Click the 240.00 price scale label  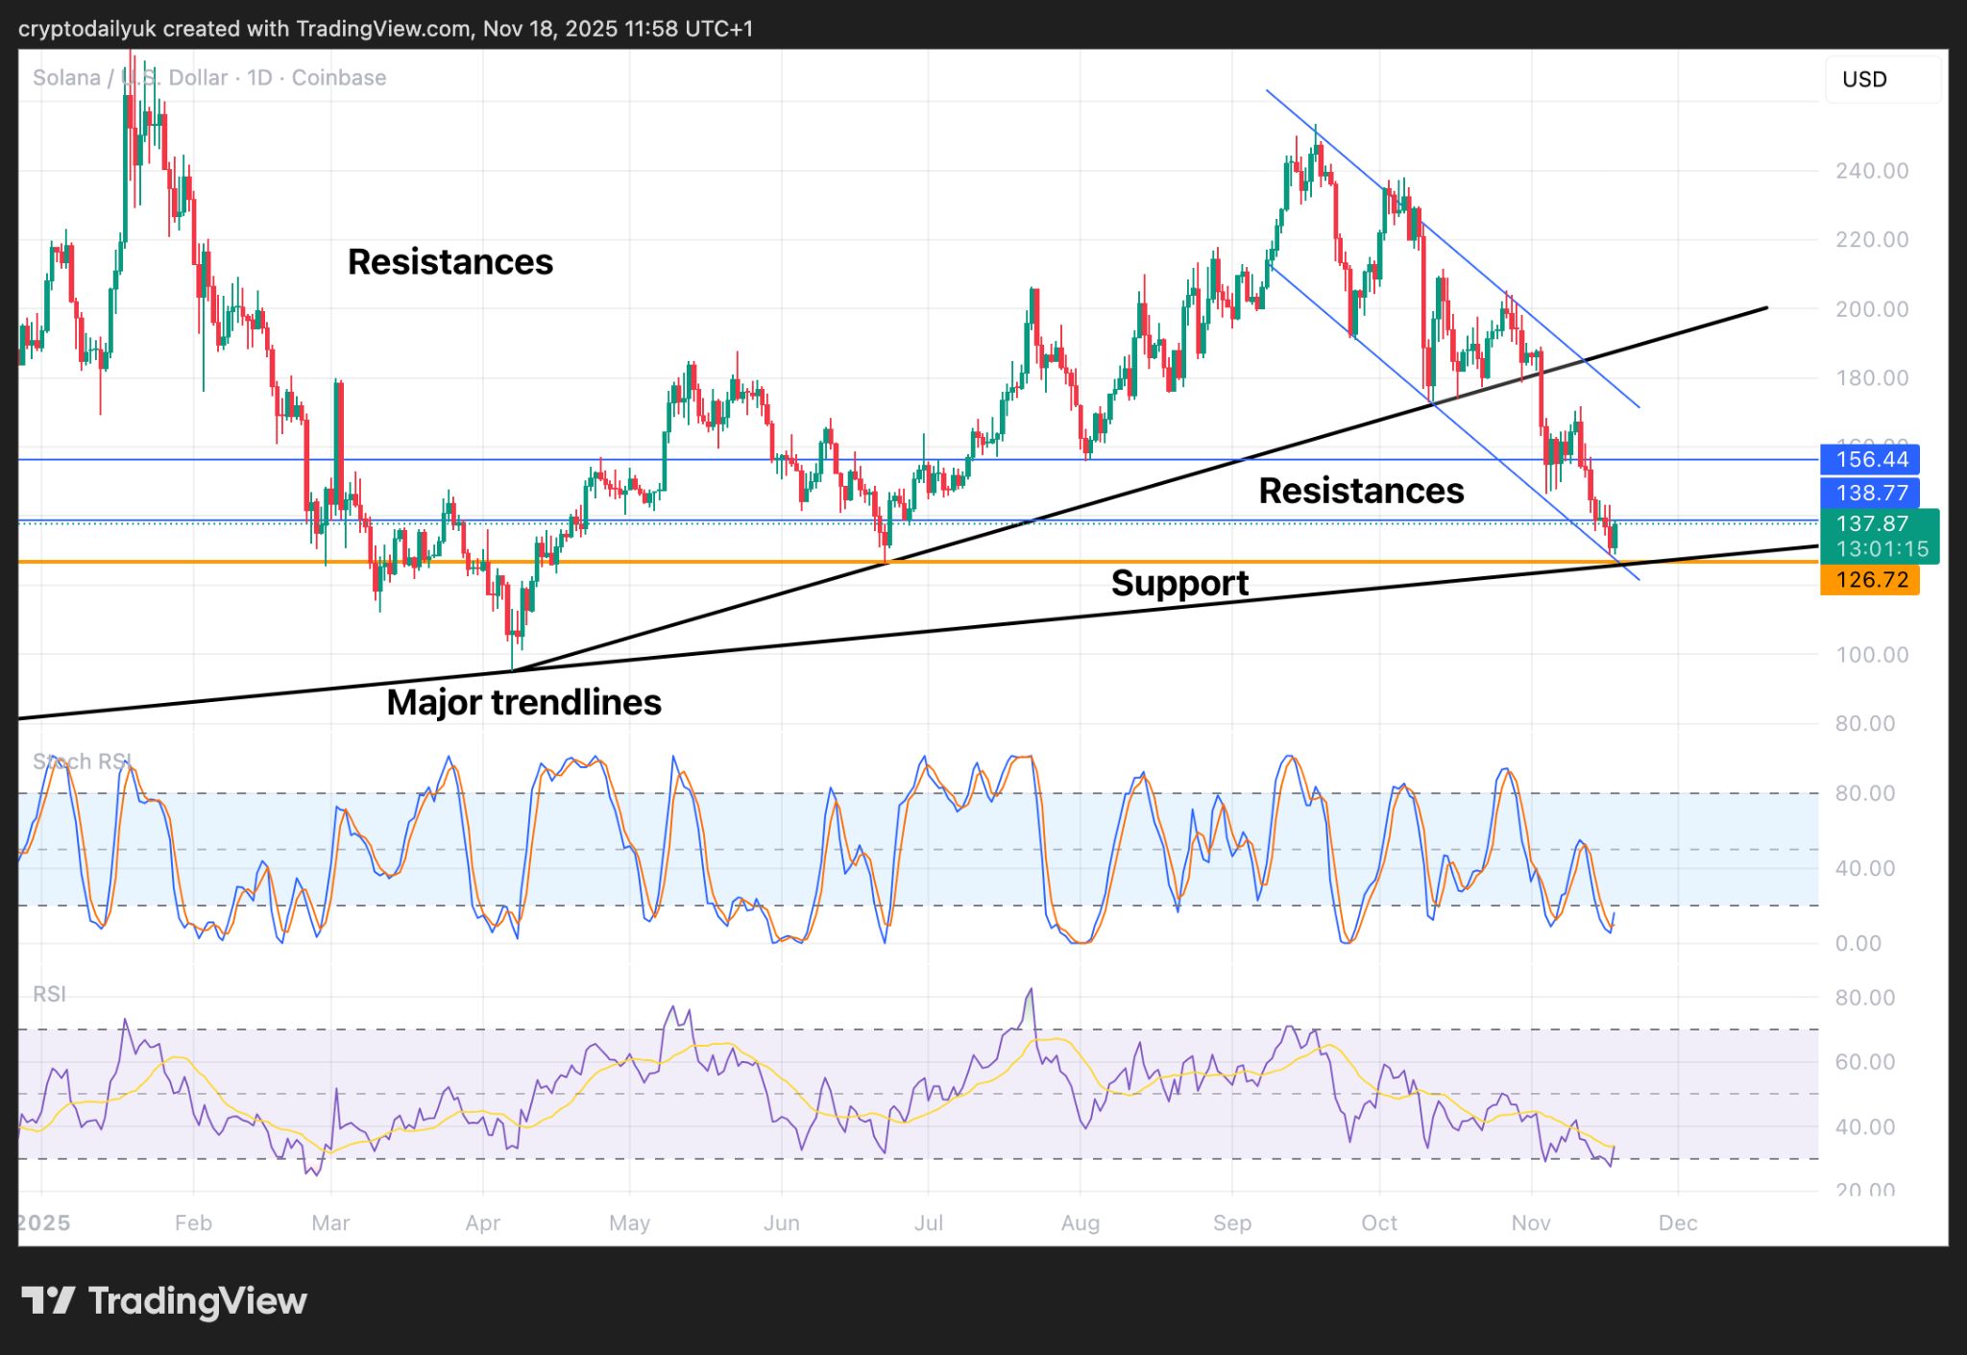coord(1871,171)
